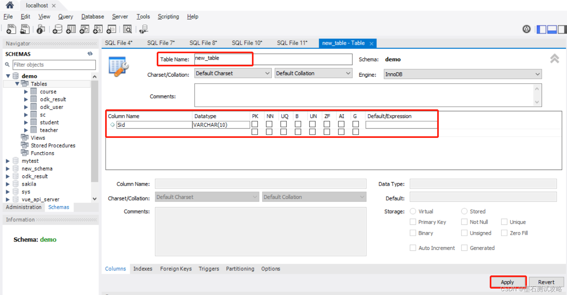Click the Filter objects search field
The height and width of the screenshot is (295, 567).
(x=54, y=65)
